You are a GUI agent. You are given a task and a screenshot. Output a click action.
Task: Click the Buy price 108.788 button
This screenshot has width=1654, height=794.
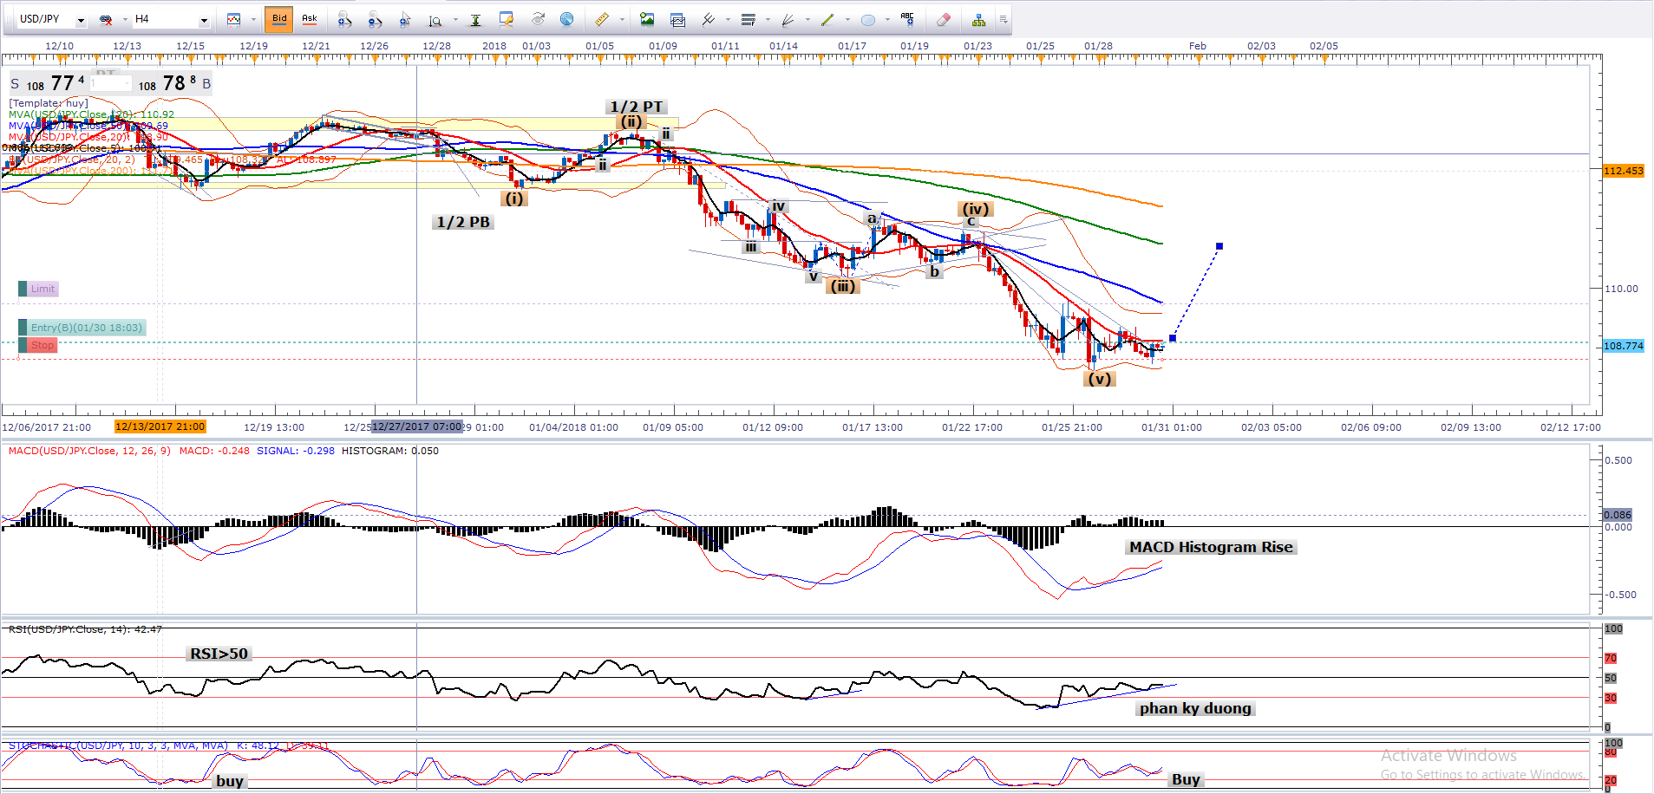tap(173, 84)
